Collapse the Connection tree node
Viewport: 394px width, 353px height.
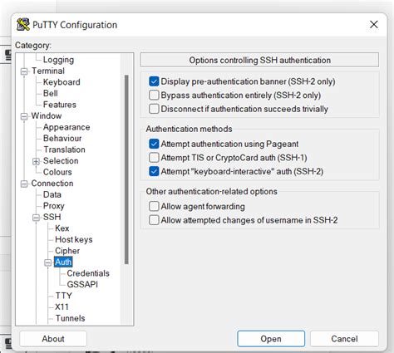pos(24,184)
